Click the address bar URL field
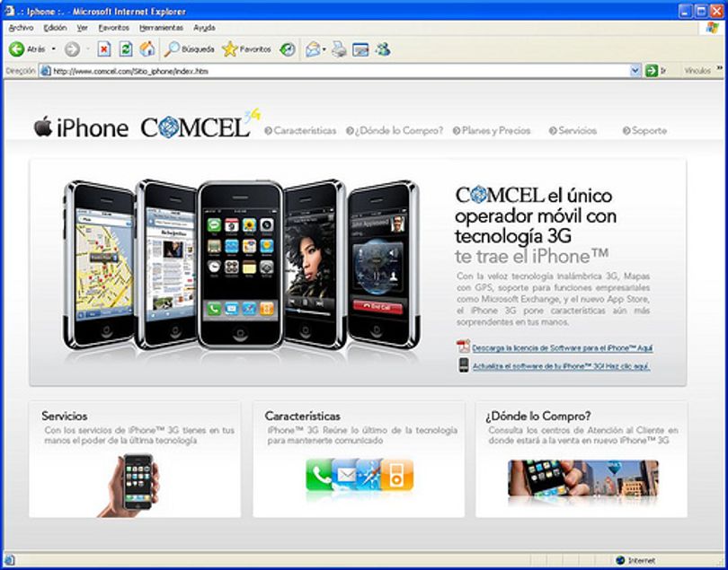 click(x=334, y=71)
